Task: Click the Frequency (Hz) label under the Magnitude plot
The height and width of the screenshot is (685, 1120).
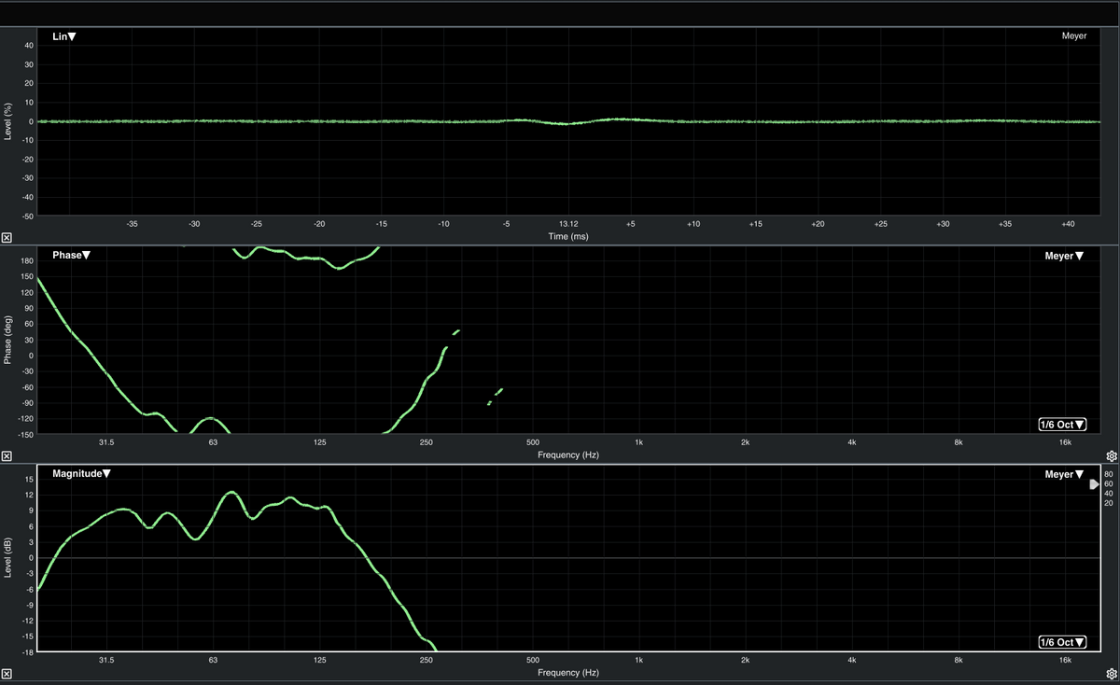Action: click(x=568, y=673)
